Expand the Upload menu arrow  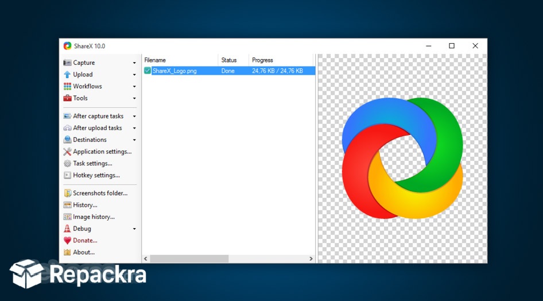tap(134, 75)
